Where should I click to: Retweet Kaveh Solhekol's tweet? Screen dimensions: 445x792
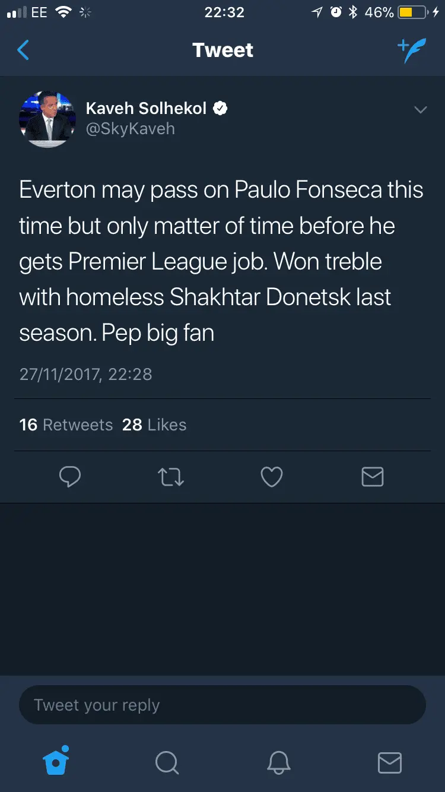click(171, 477)
